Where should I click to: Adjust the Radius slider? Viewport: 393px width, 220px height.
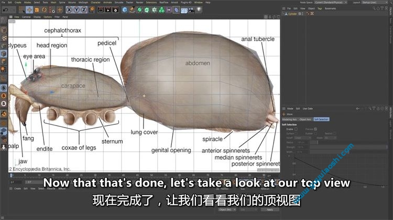click(x=348, y=142)
